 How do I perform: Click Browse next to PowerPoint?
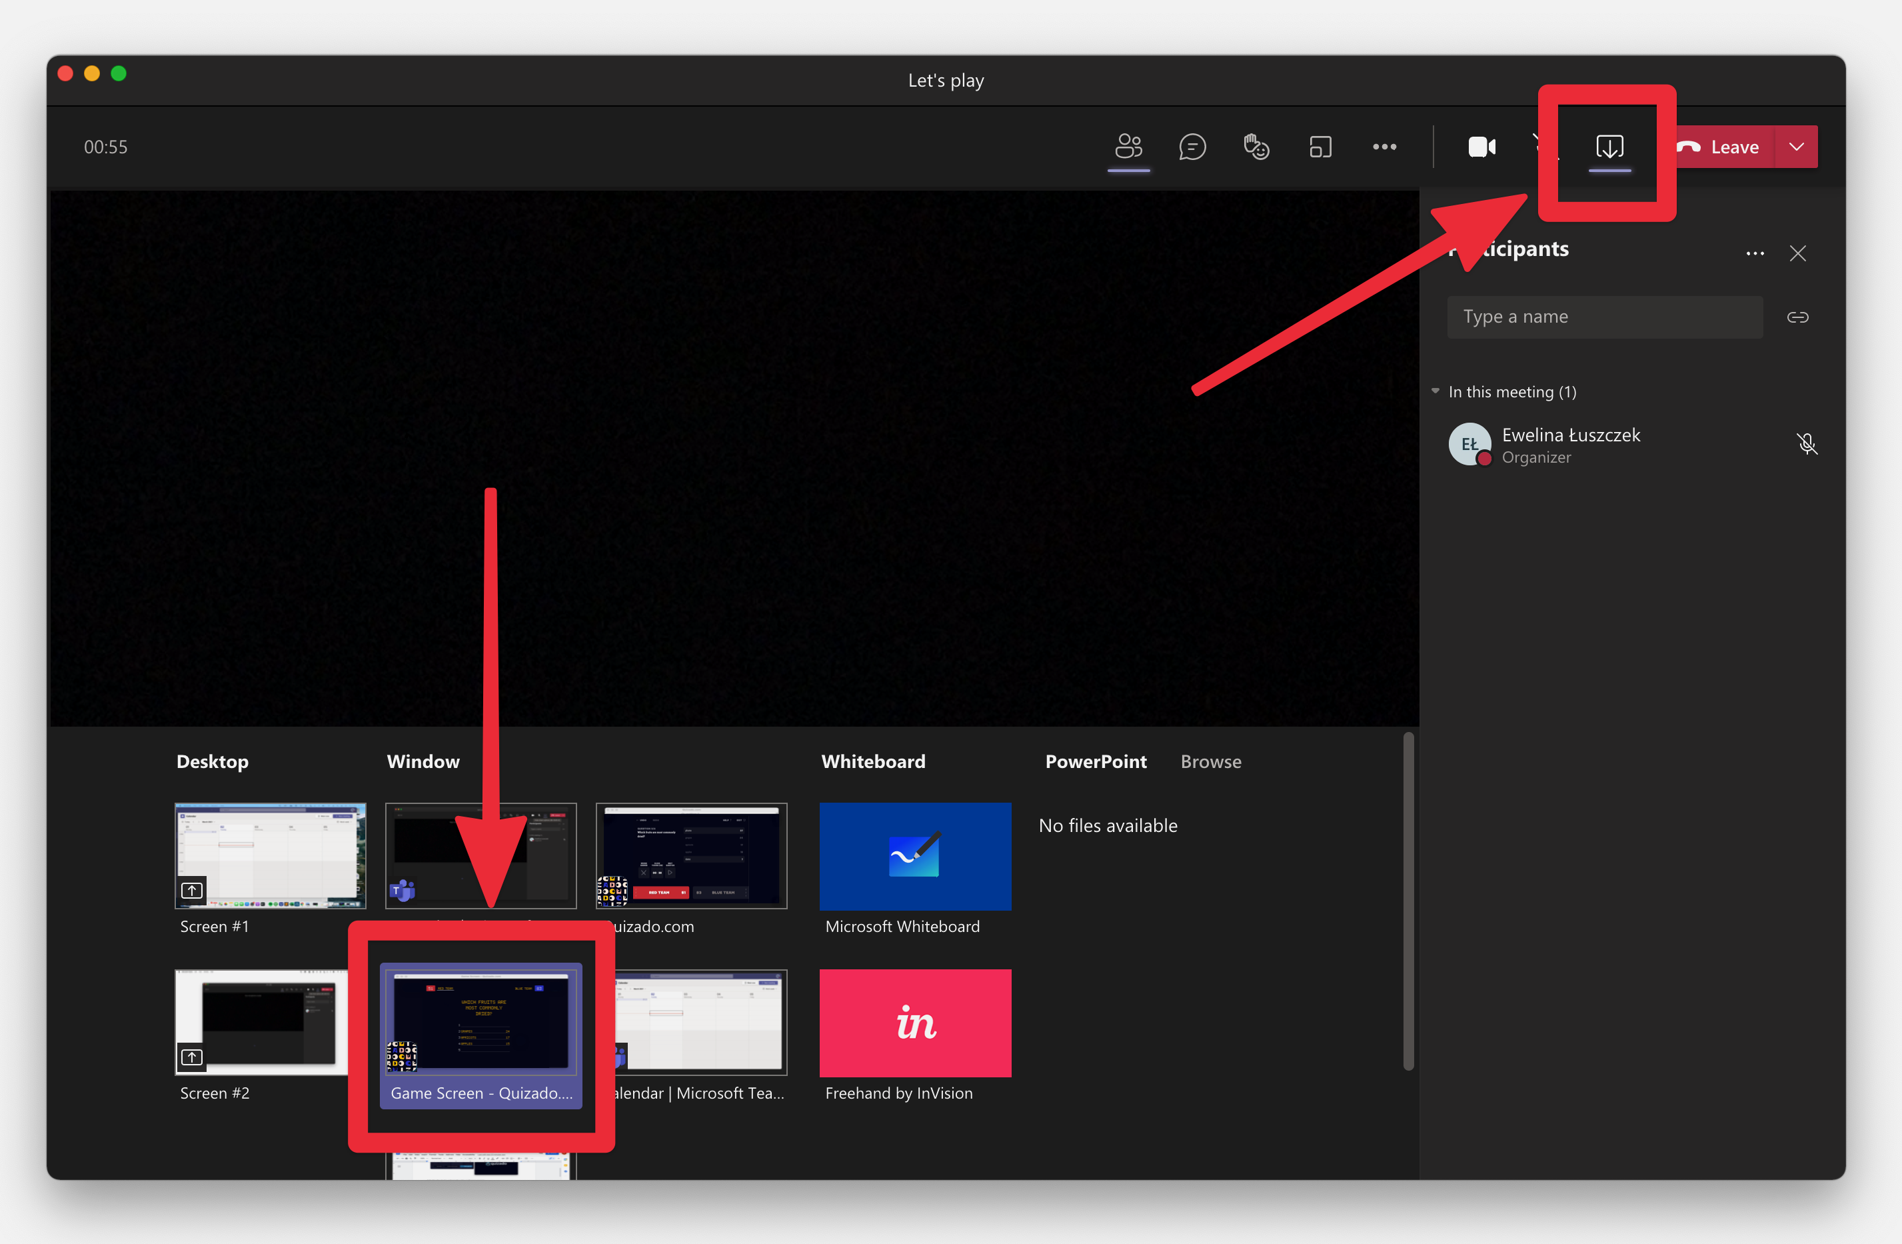[x=1211, y=762]
